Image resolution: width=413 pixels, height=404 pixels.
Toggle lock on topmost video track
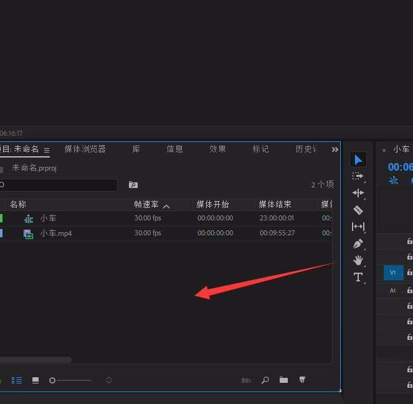click(x=410, y=241)
